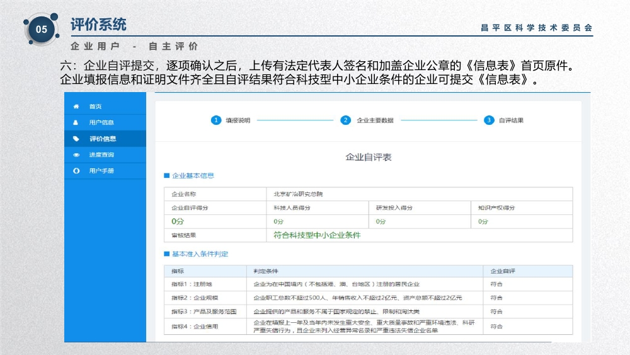Click the 企业基本信息 section heading
Screen dimensions: 630x355
click(193, 176)
